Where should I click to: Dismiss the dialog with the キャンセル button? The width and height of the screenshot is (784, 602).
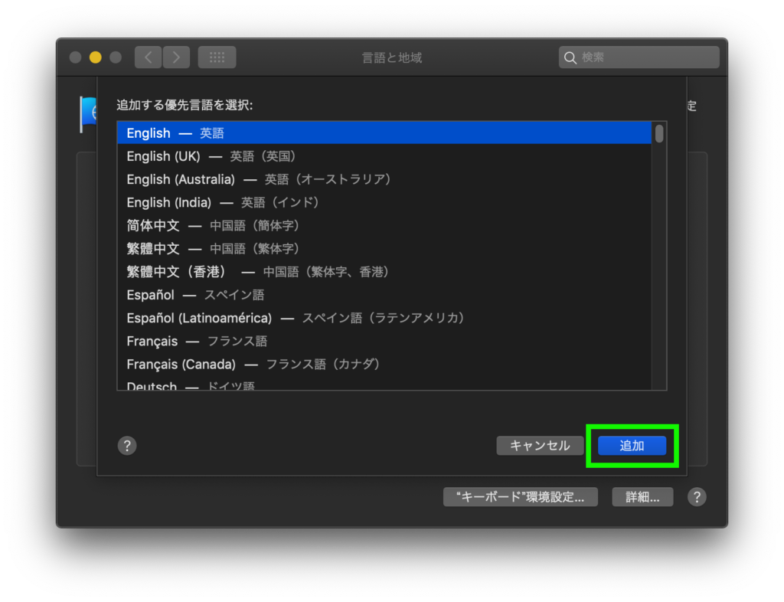tap(540, 445)
